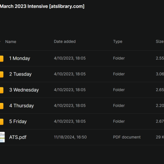Select the 'ATS.pdf' file name
Image resolution: width=164 pixels, height=164 pixels.
coord(18,137)
